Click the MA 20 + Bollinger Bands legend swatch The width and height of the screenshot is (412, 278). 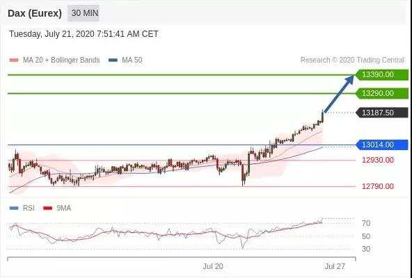pyautogui.click(x=14, y=60)
